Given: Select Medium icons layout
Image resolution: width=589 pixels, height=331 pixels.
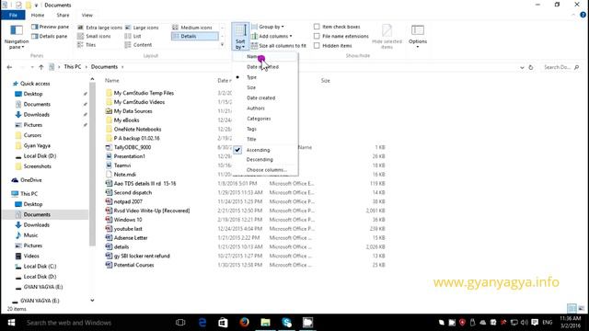Looking at the screenshot, I should click(192, 28).
